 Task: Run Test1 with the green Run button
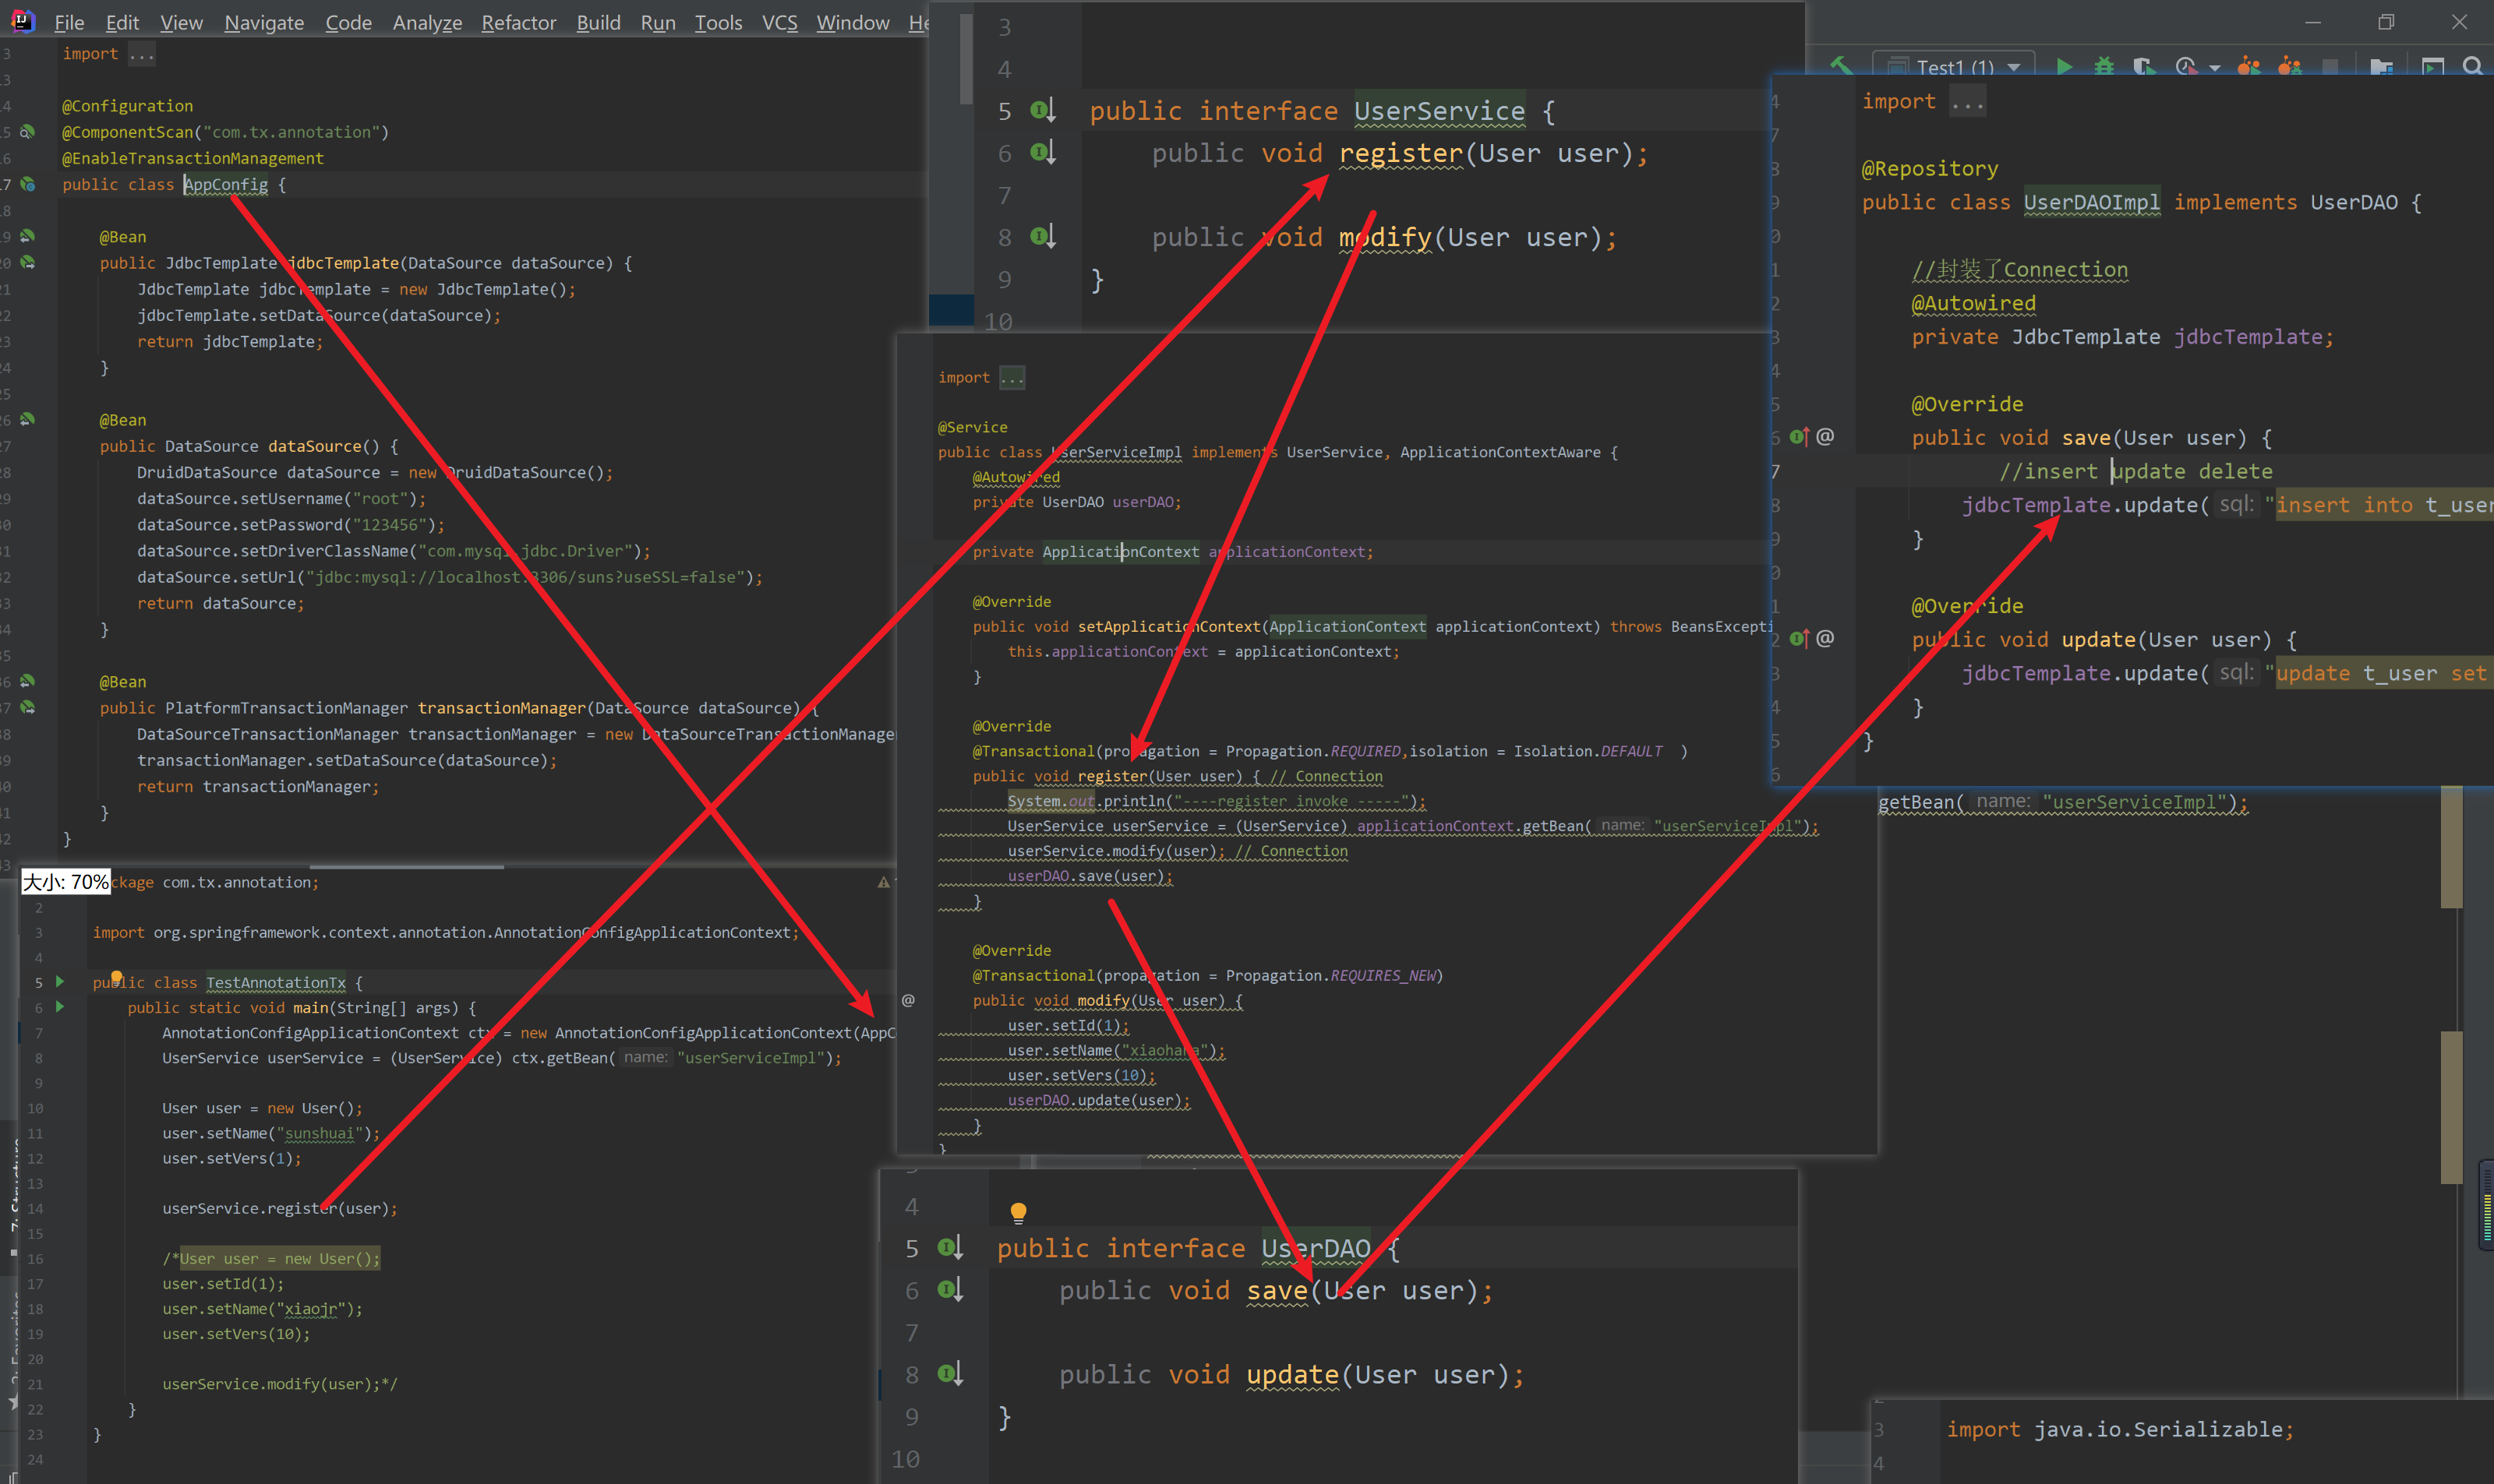[2063, 67]
